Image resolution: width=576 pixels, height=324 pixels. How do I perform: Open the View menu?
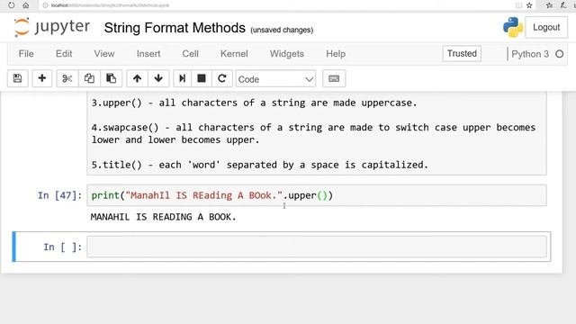coord(104,54)
